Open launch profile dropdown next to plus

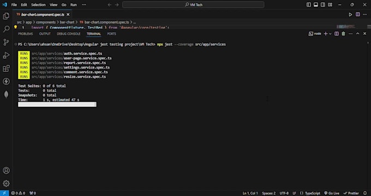click(330, 34)
